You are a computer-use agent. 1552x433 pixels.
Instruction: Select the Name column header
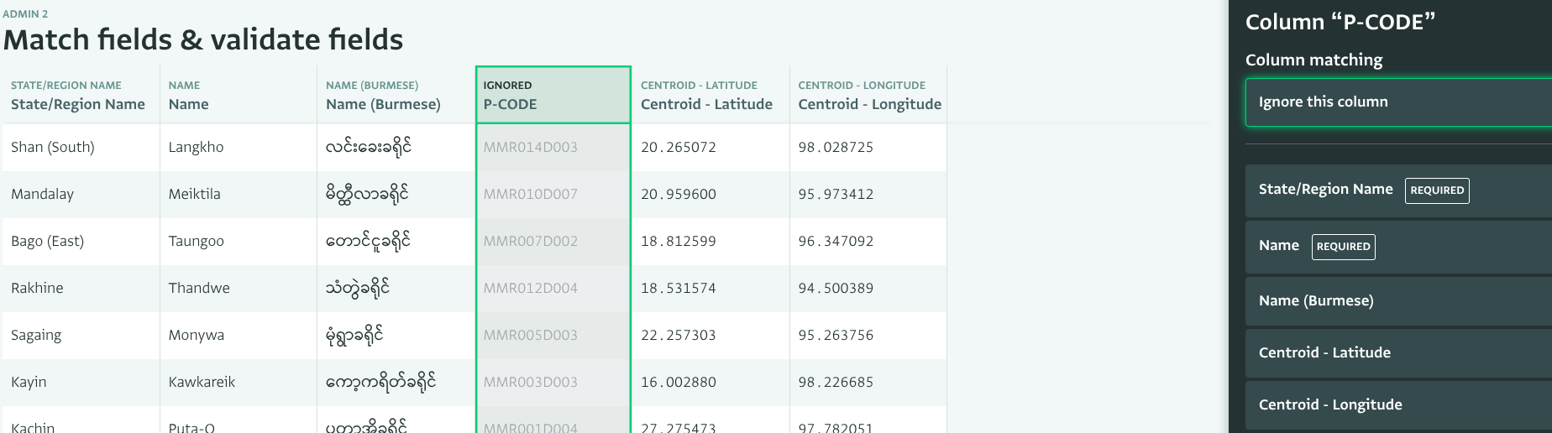click(x=239, y=95)
